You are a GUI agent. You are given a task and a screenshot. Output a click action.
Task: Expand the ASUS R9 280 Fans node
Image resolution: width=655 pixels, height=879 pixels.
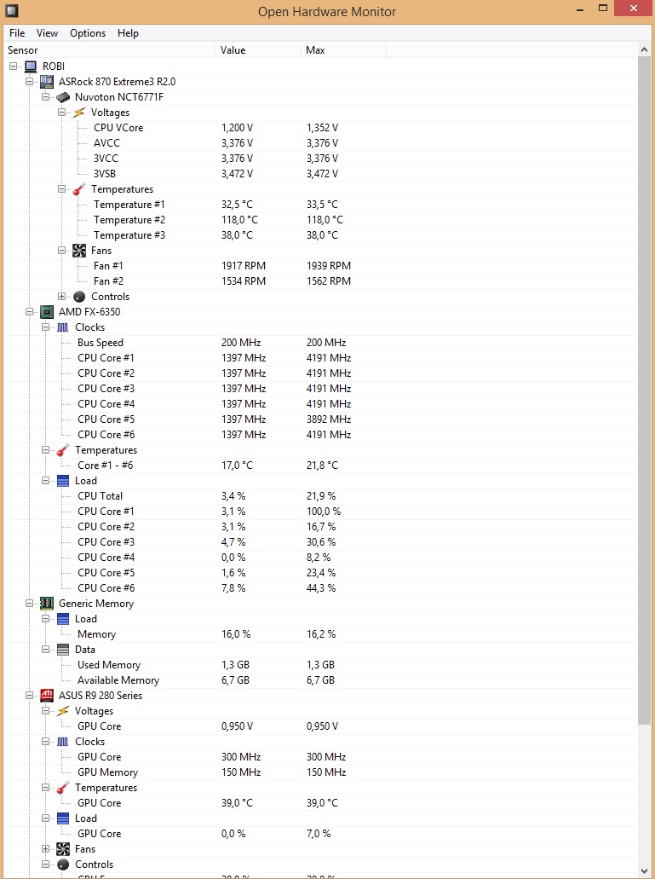point(46,848)
